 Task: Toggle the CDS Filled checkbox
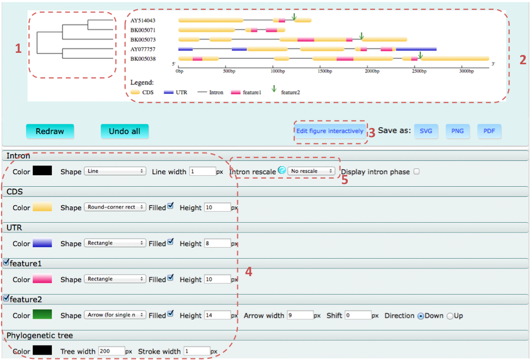(x=171, y=206)
